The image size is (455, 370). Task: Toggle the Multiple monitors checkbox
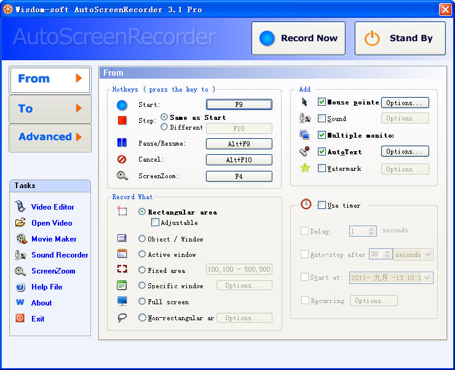[x=322, y=135]
